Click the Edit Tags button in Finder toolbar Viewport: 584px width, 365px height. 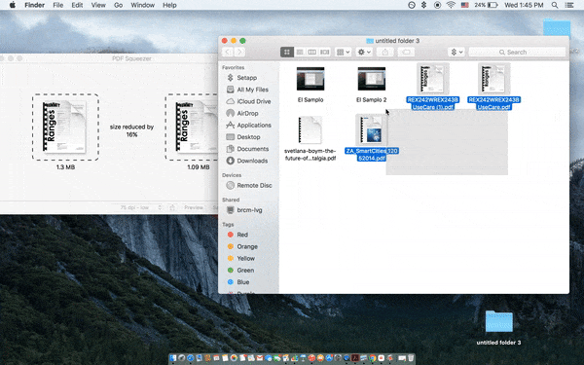tap(406, 53)
